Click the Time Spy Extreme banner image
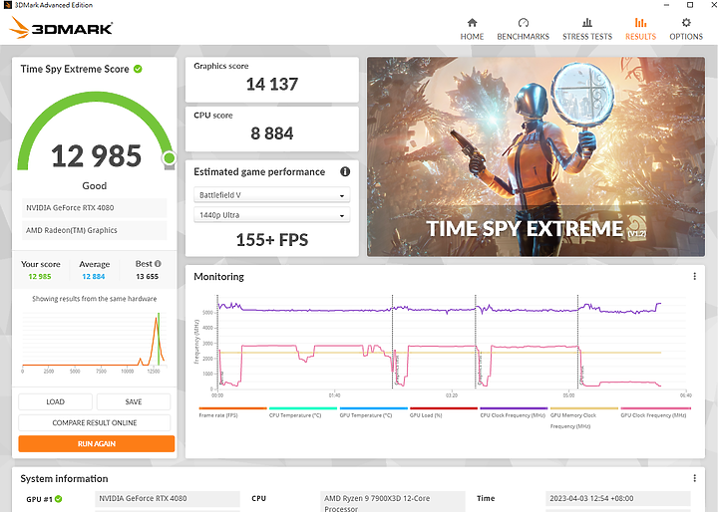The width and height of the screenshot is (718, 512). coord(536,156)
